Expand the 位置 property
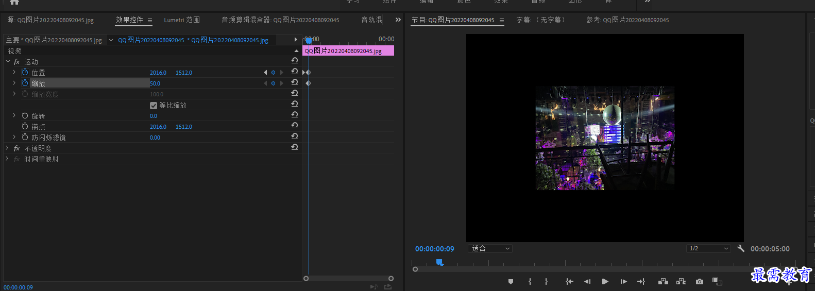The height and width of the screenshot is (291, 815). click(x=14, y=72)
